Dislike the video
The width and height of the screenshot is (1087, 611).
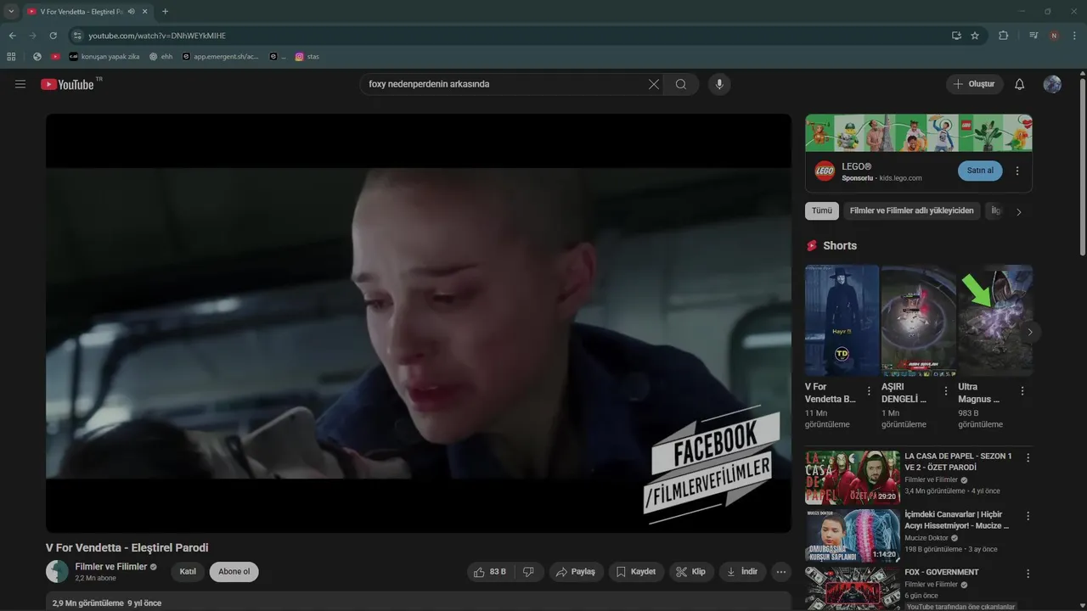[528, 572]
